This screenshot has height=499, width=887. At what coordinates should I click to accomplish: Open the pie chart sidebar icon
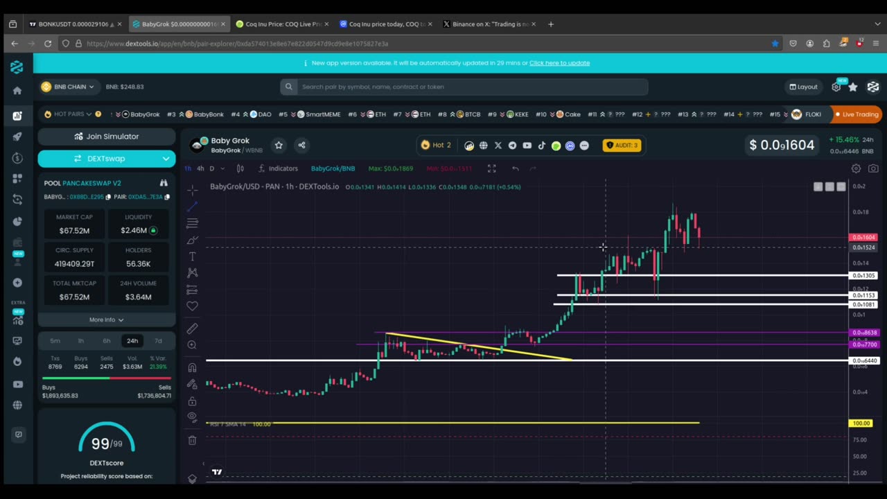(x=17, y=221)
